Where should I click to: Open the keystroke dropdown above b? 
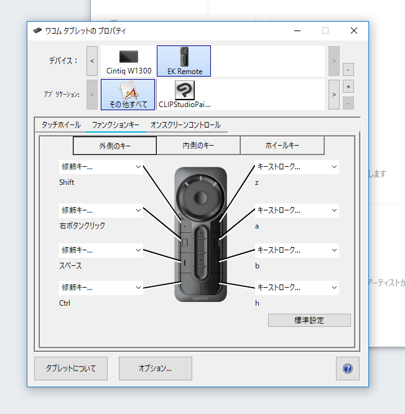click(x=297, y=250)
